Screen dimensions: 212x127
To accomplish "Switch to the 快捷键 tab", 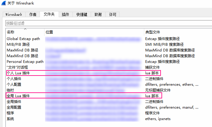I will (x=82, y=14).
